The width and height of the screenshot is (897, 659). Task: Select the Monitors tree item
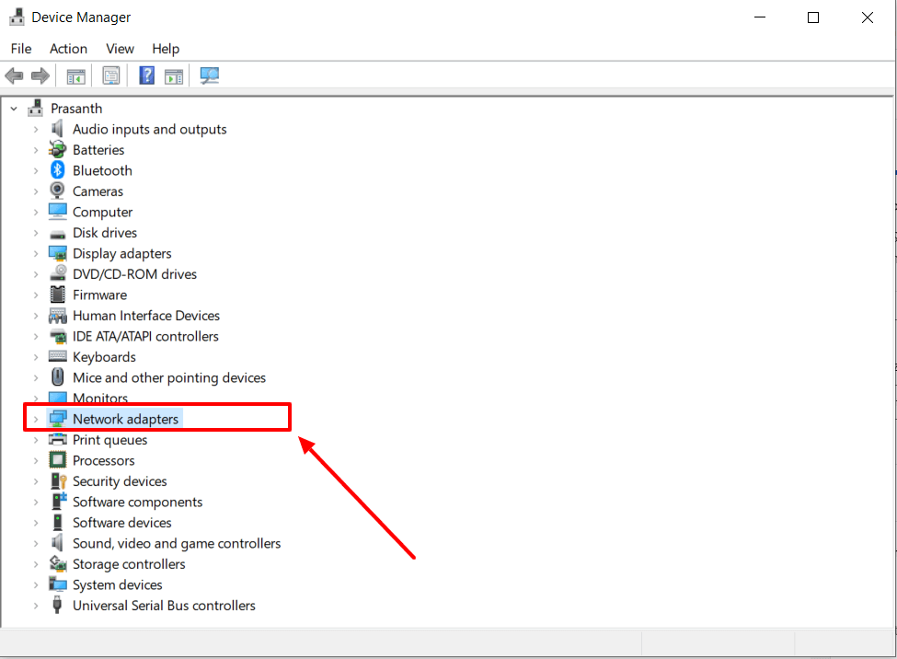100,398
